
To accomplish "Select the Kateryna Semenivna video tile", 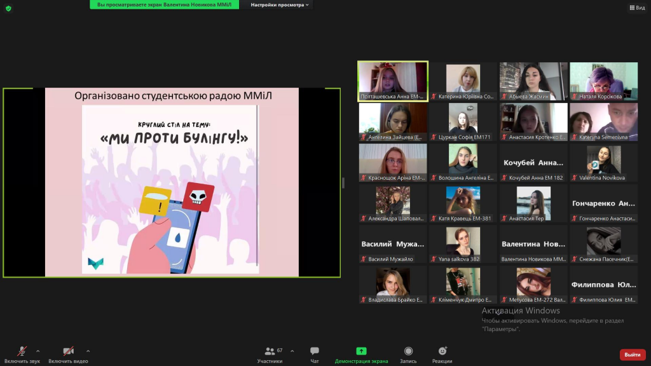I will pyautogui.click(x=604, y=122).
